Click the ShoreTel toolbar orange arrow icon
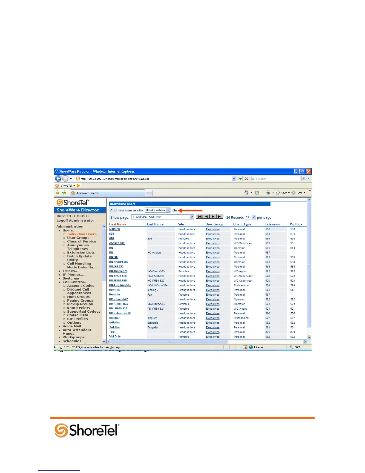The height and width of the screenshot is (473, 365). (x=79, y=186)
